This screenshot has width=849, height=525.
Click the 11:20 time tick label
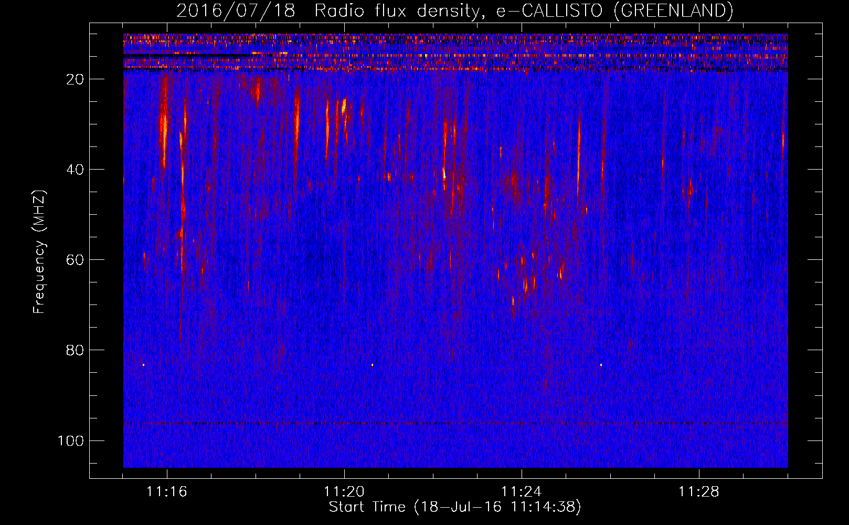click(344, 492)
